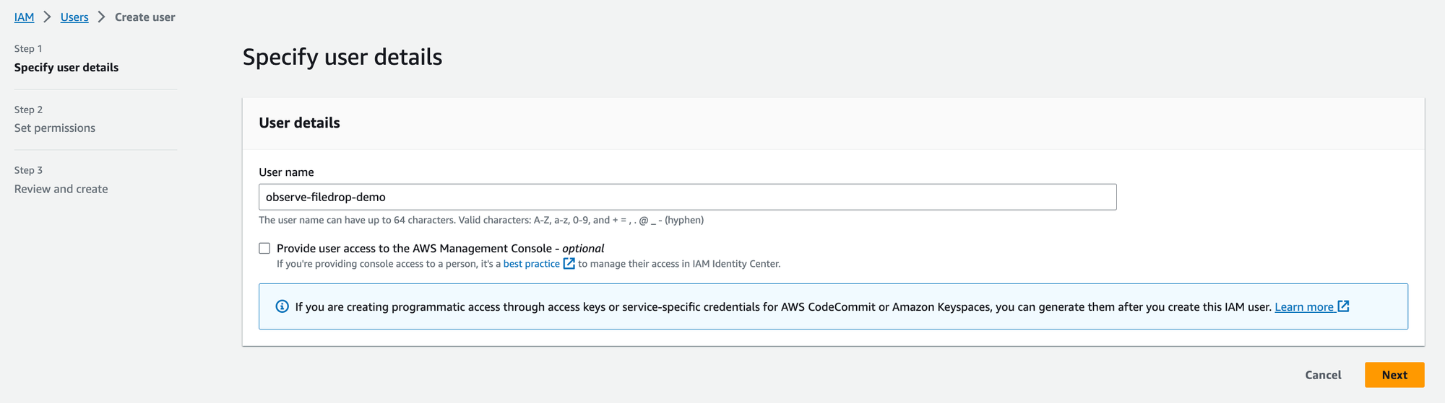1445x403 pixels.
Task: Click the info icon in the blue notice
Action: click(x=282, y=306)
